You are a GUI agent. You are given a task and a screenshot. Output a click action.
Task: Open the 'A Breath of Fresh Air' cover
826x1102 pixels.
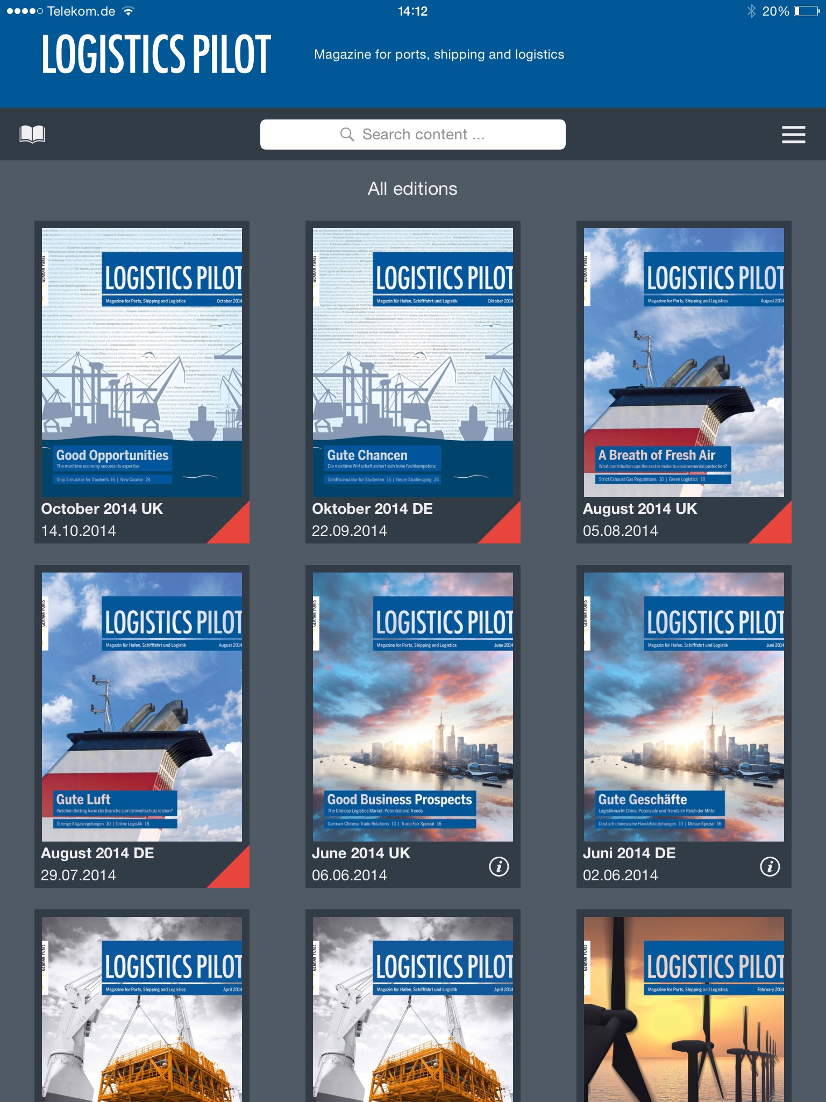(x=684, y=363)
